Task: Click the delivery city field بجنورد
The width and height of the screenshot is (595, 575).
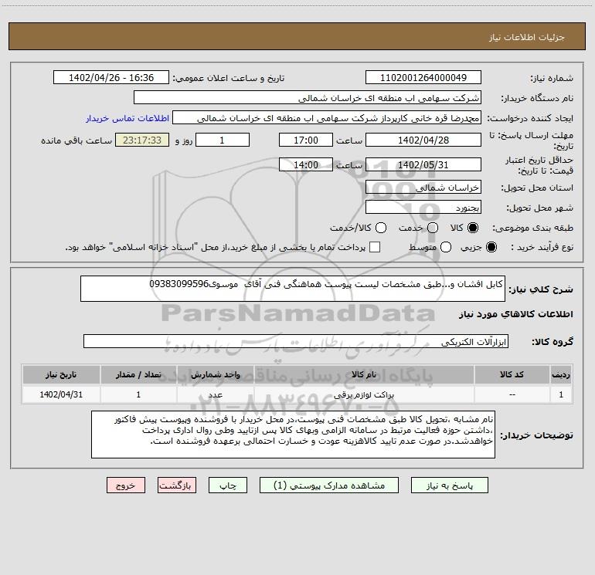Action: click(423, 207)
